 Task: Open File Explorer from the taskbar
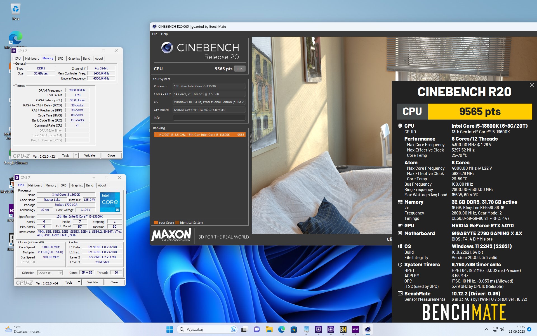[x=269, y=329]
